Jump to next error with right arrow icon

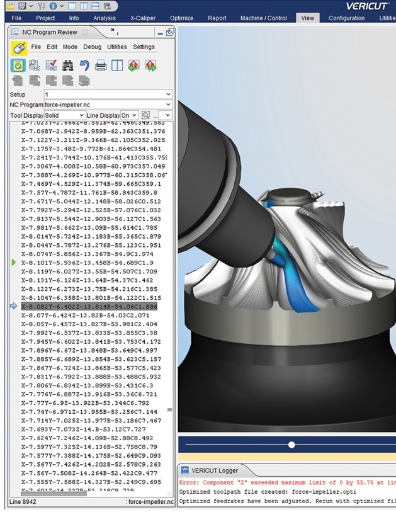click(150, 65)
